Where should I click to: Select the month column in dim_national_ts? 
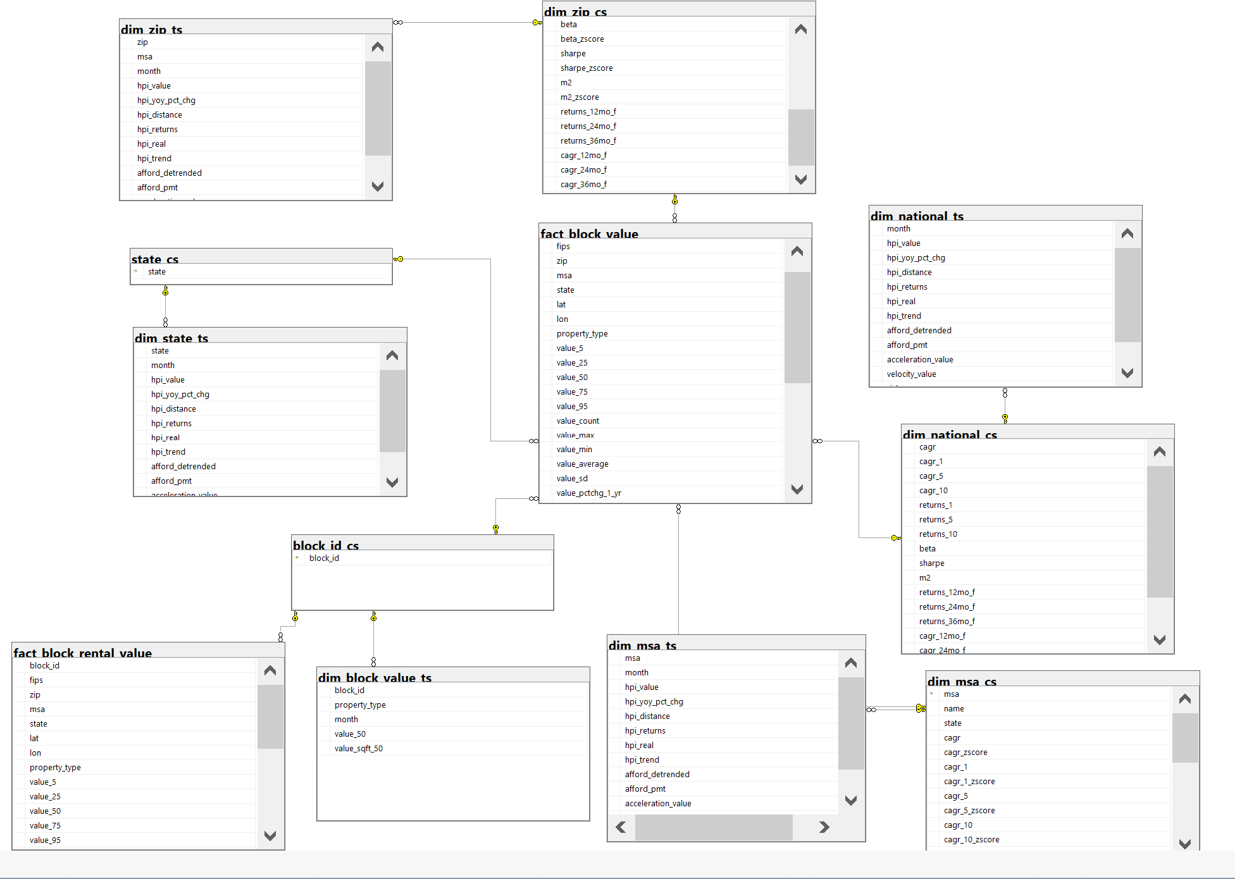click(x=898, y=228)
